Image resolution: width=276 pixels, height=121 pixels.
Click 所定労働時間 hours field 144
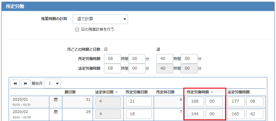tap(195, 114)
